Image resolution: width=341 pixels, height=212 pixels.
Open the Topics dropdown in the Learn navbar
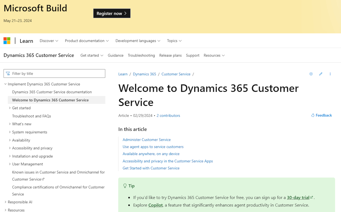[174, 41]
